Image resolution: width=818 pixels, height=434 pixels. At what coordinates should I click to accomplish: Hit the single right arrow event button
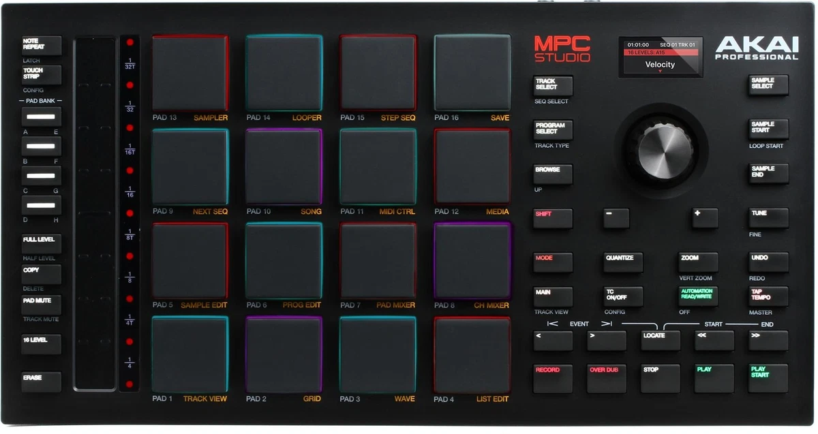point(607,341)
